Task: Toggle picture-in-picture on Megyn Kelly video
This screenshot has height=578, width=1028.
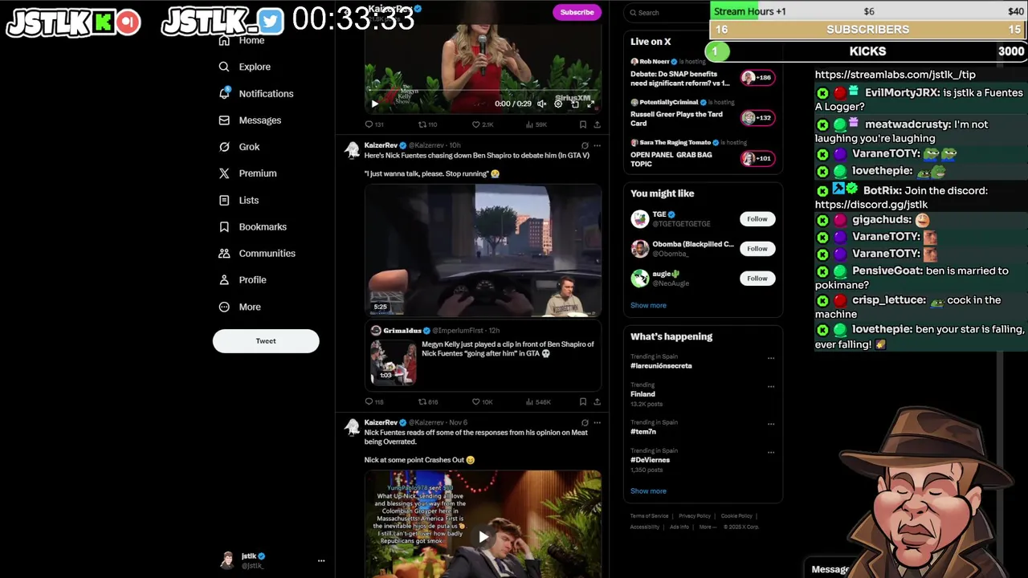Action: click(574, 104)
